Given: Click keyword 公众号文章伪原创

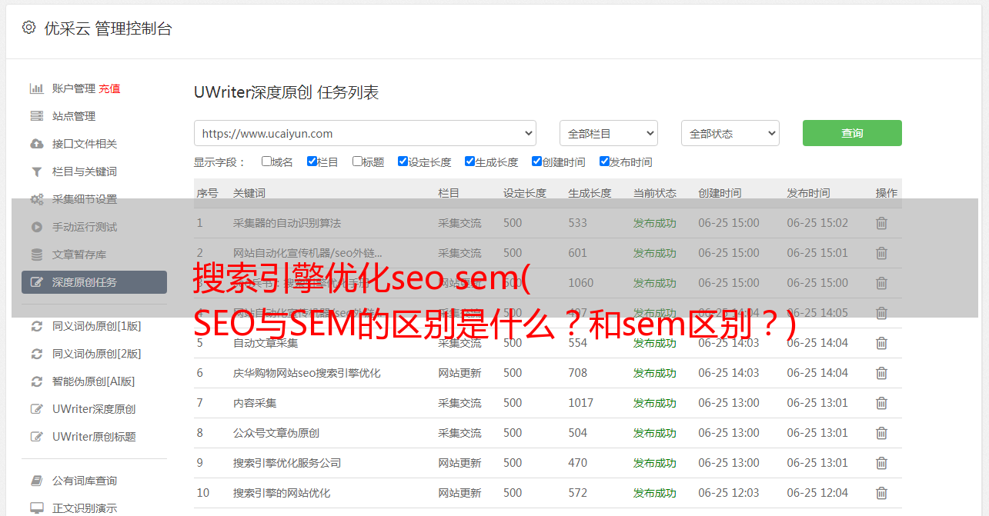Looking at the screenshot, I should [276, 433].
